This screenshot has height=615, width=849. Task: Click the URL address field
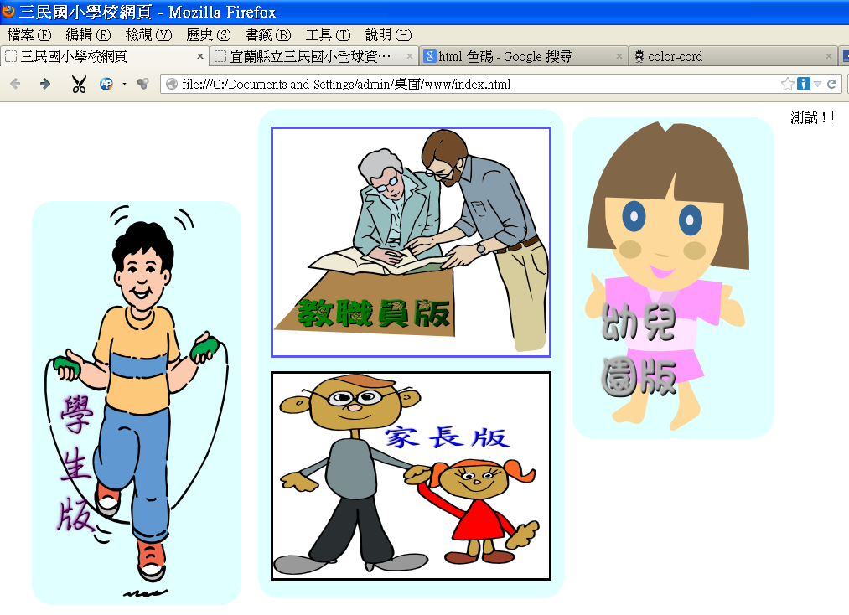click(469, 84)
